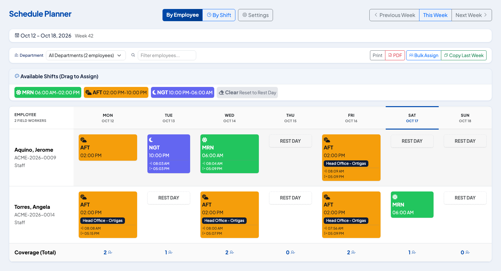Switch to By Employee view
The height and width of the screenshot is (271, 501).
[182, 15]
